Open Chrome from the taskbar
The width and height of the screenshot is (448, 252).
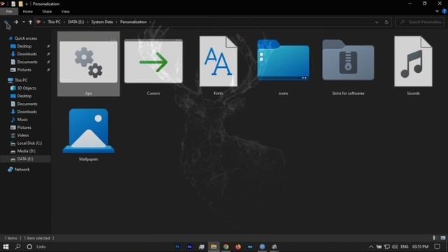[x=225, y=246]
